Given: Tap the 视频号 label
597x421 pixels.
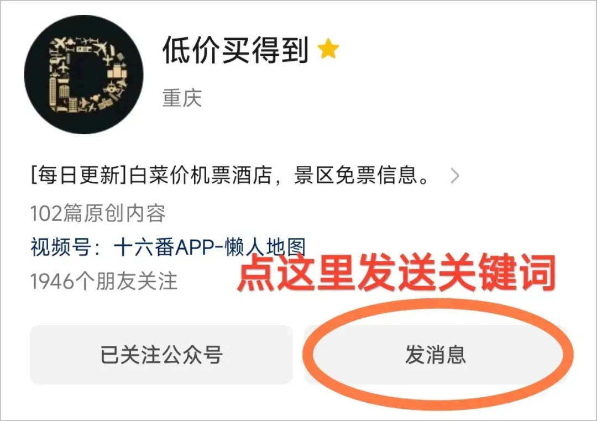Looking at the screenshot, I should click(x=61, y=247).
